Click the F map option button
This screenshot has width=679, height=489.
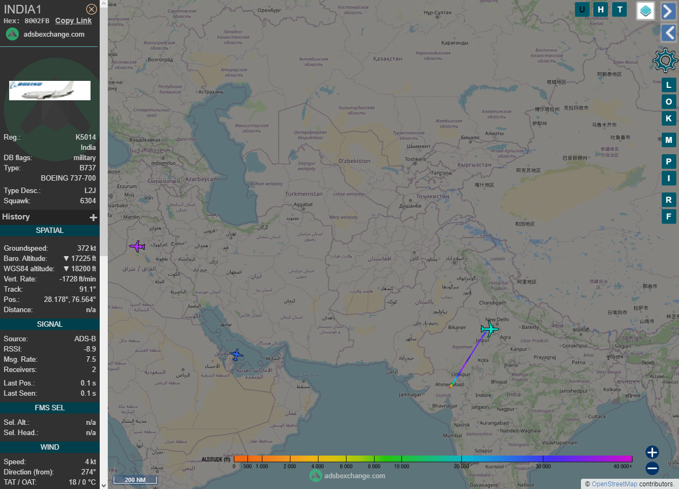point(669,217)
